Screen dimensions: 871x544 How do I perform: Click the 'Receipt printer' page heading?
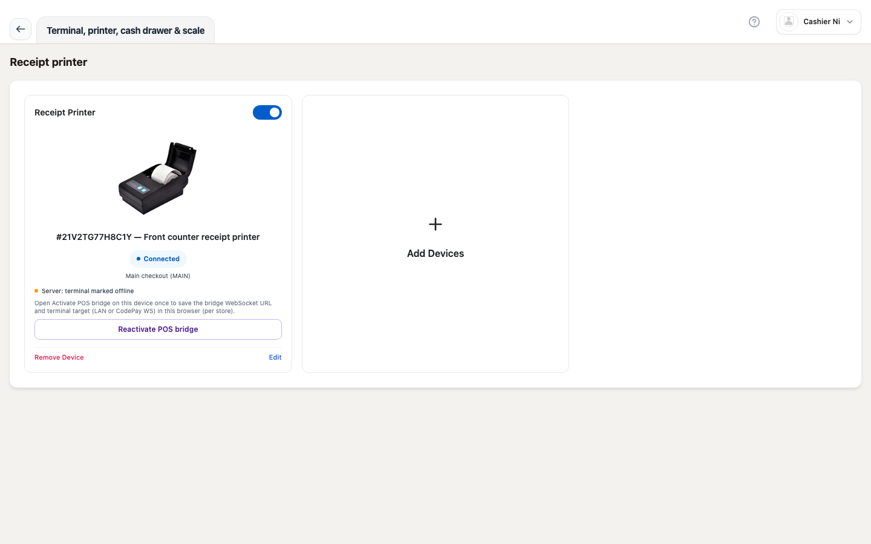click(48, 62)
